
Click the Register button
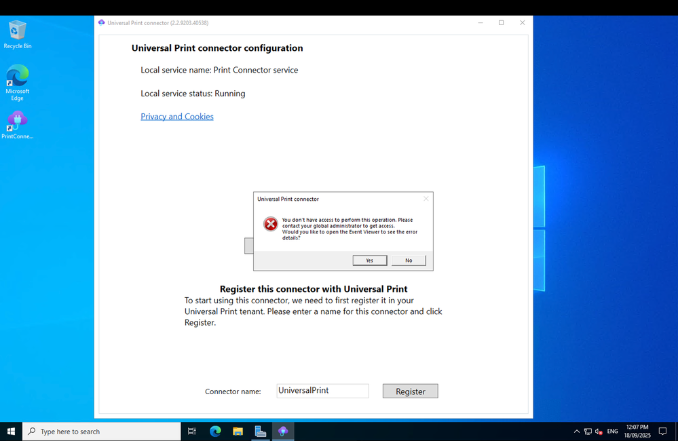tap(411, 391)
